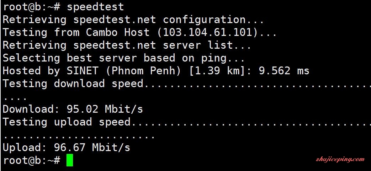This screenshot has width=371, height=171.
Task: Click the typed 'speedtest' command
Action: click(x=95, y=6)
